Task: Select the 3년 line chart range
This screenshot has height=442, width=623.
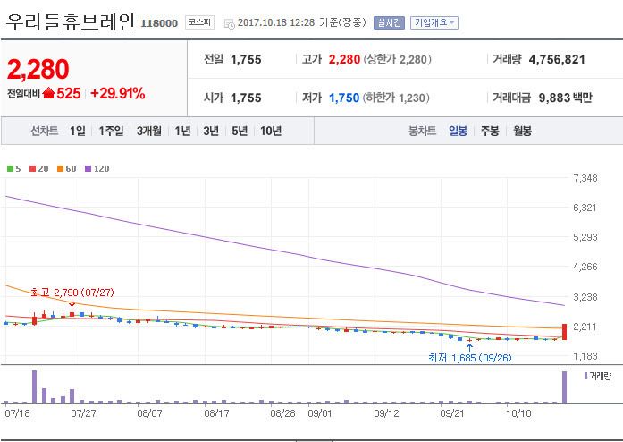Action: [211, 131]
